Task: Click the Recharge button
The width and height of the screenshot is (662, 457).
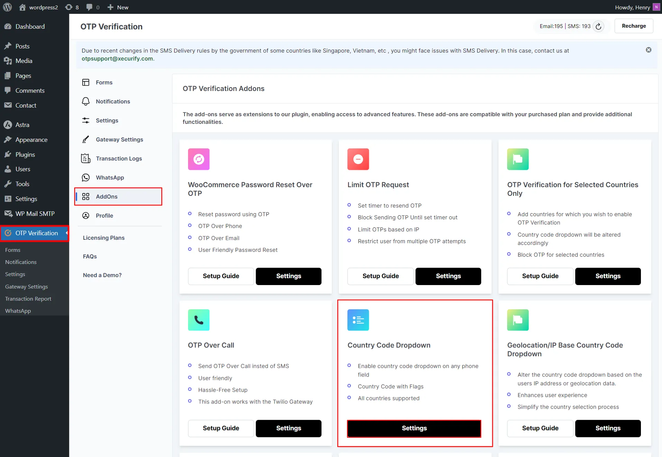Action: click(x=634, y=26)
